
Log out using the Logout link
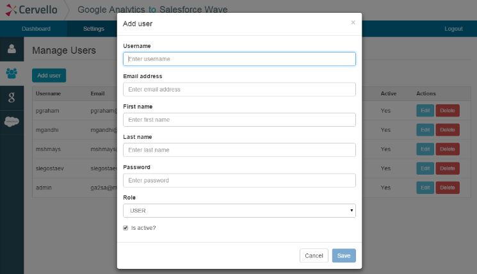(453, 29)
